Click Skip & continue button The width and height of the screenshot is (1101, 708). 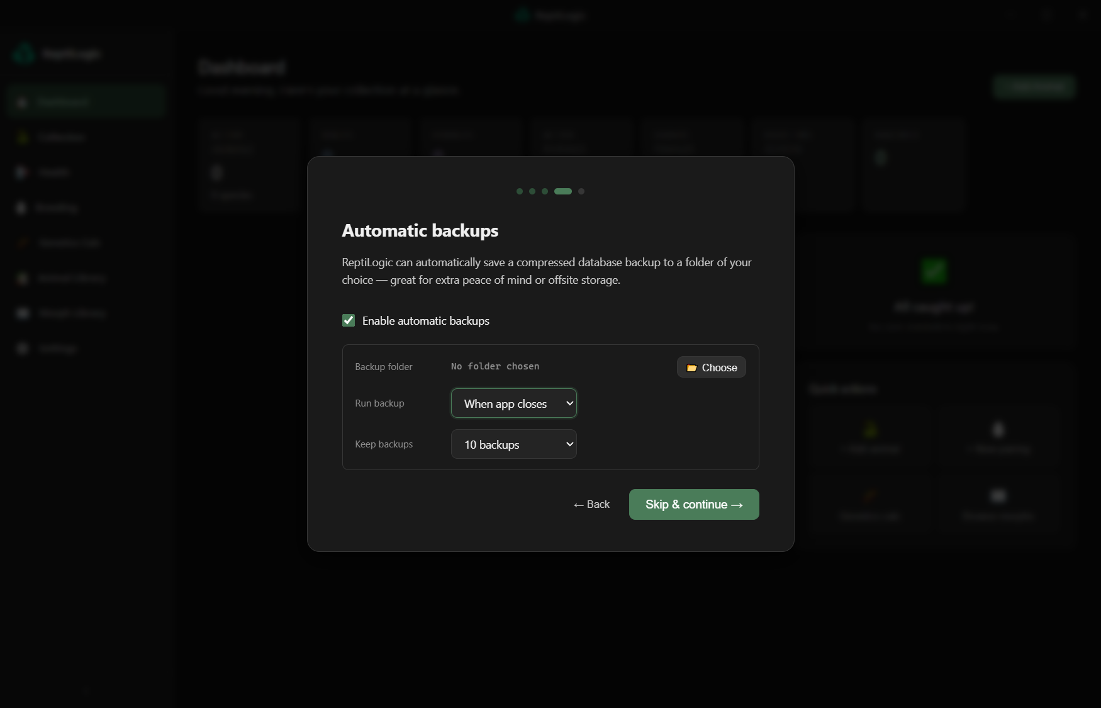[x=694, y=504]
